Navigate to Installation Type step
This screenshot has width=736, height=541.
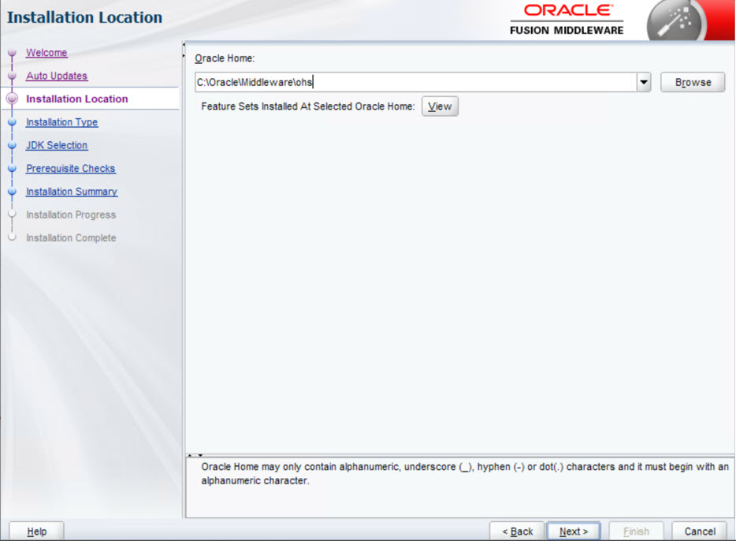[61, 122]
